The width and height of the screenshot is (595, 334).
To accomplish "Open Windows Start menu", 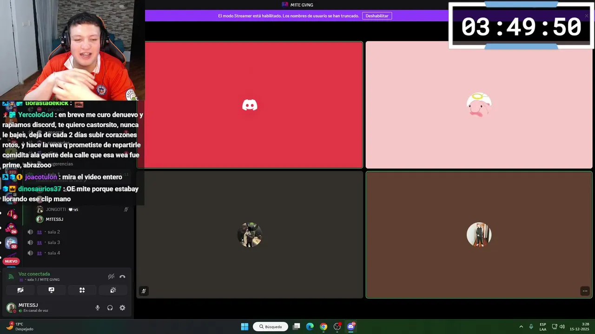I will [245, 327].
